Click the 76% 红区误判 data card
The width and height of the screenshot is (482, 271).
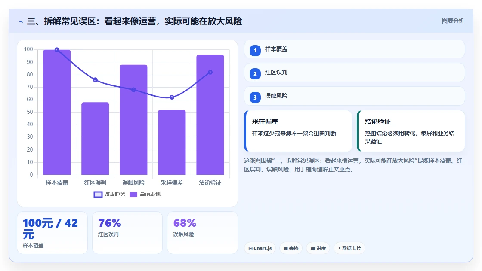pyautogui.click(x=127, y=233)
